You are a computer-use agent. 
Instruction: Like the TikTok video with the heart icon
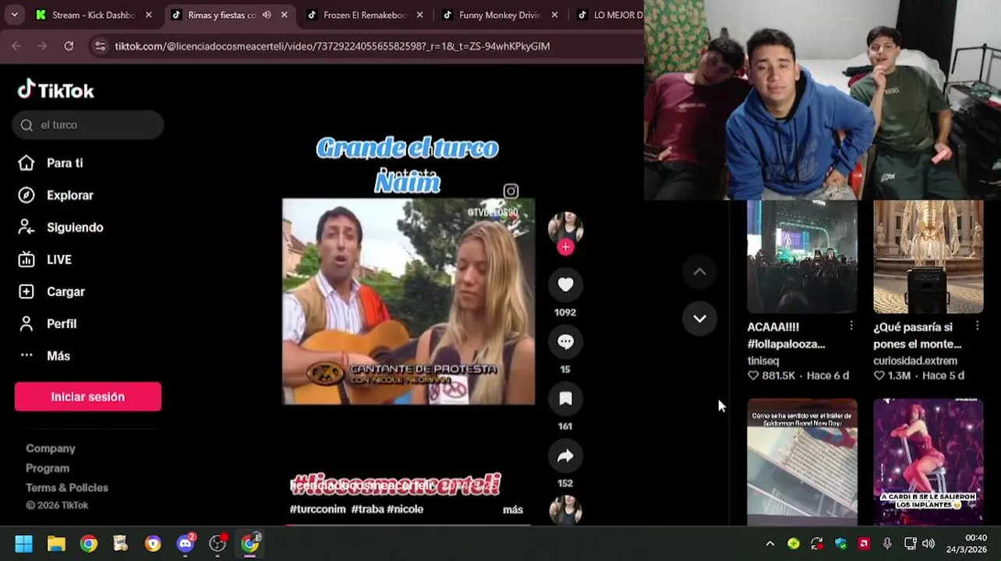565,284
